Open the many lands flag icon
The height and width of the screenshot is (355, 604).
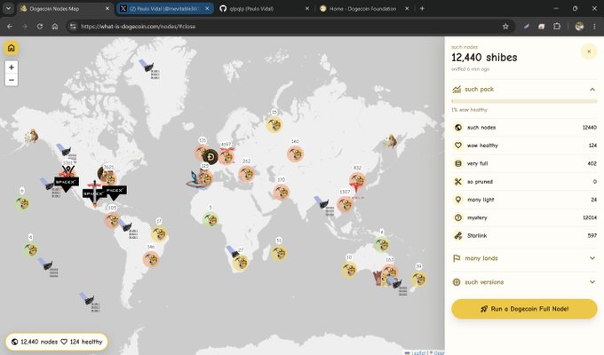pos(457,258)
